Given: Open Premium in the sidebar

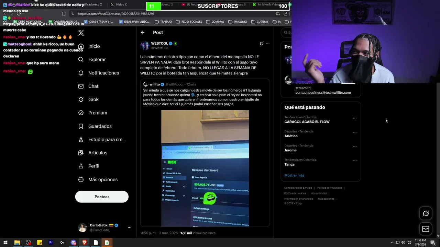Looking at the screenshot, I should click(93, 113).
